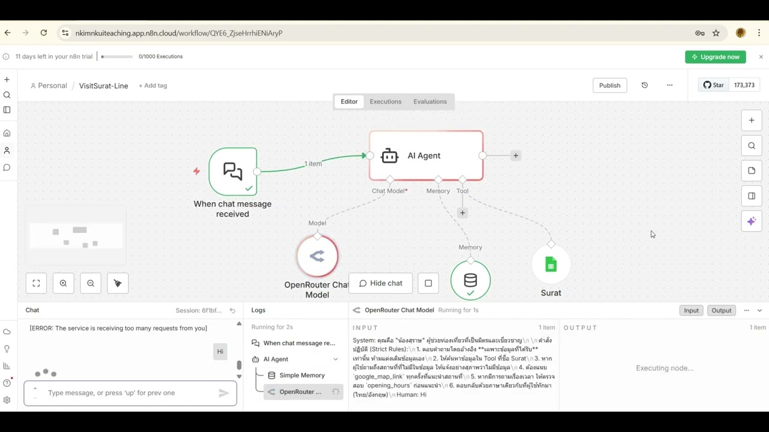The height and width of the screenshot is (432, 769).
Task: Bookmark this page with star icon
Action: [716, 33]
